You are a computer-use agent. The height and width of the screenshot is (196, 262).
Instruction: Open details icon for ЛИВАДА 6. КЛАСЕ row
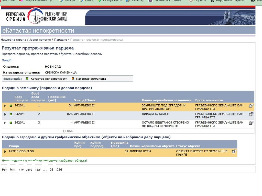click(251, 114)
